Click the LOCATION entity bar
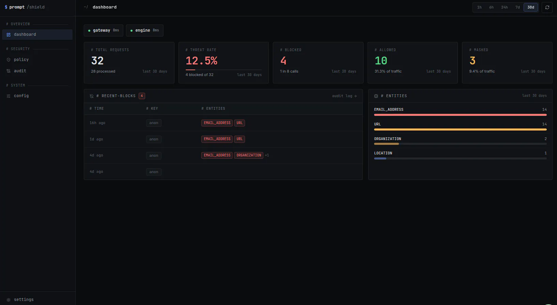Screen dimensions: 557x305 click(460, 158)
